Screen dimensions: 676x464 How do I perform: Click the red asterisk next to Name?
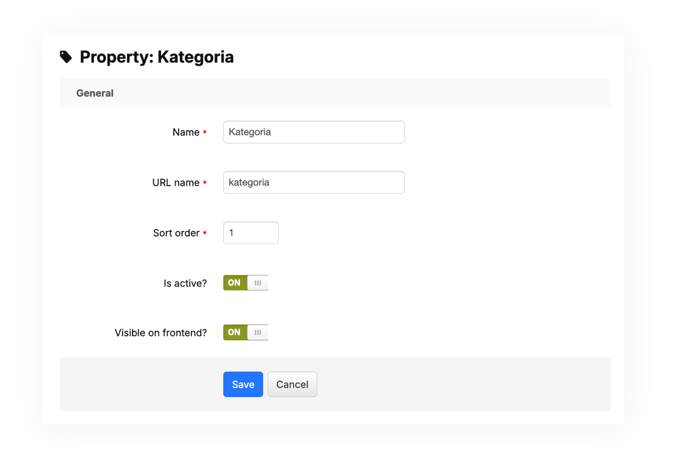[x=205, y=132]
